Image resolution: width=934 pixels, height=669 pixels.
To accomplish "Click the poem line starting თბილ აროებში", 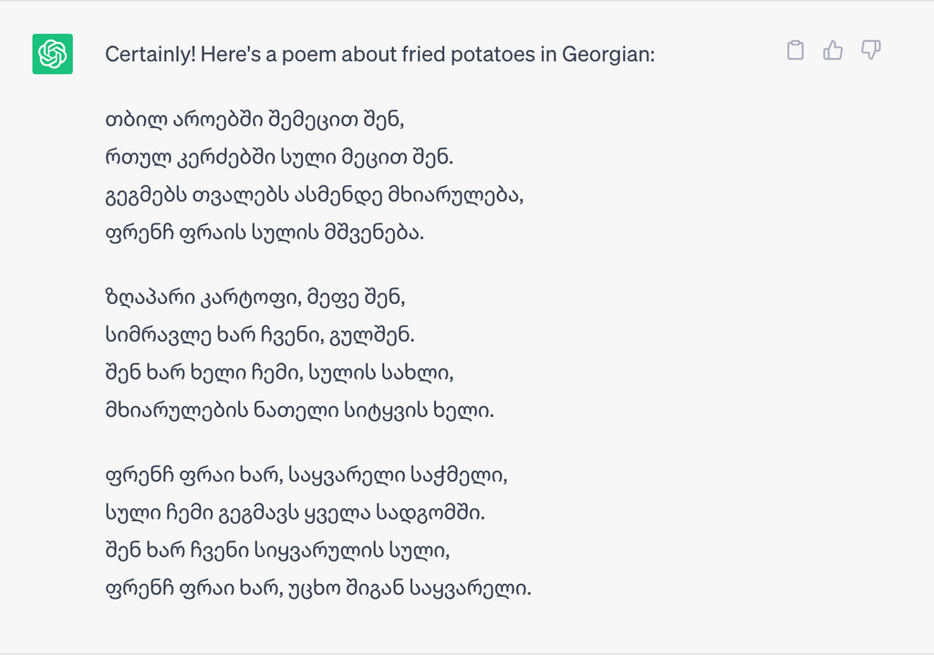I will click(254, 120).
